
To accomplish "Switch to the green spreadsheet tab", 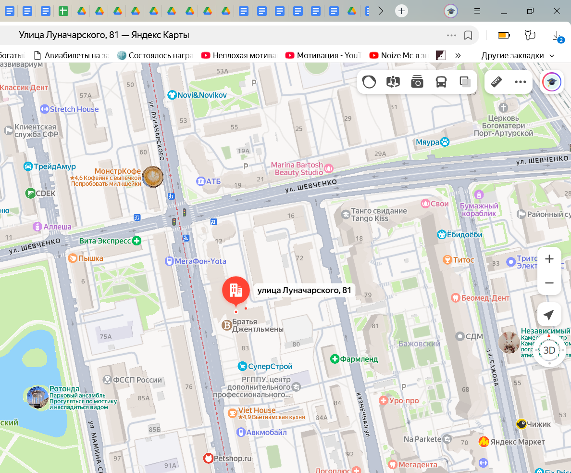I will point(63,11).
